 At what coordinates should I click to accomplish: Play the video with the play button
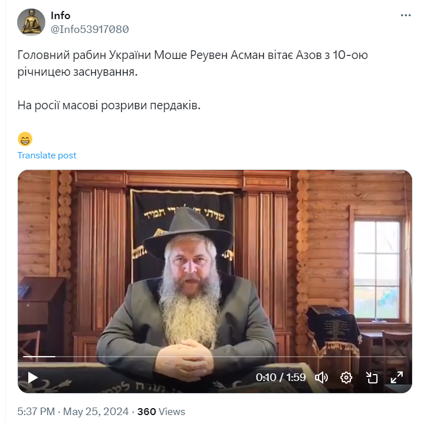click(x=33, y=377)
